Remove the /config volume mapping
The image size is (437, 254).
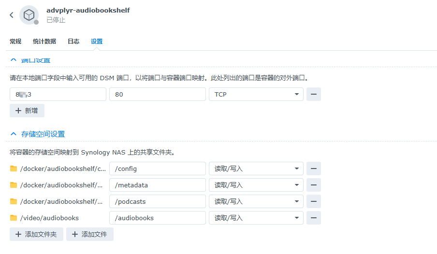pos(314,169)
